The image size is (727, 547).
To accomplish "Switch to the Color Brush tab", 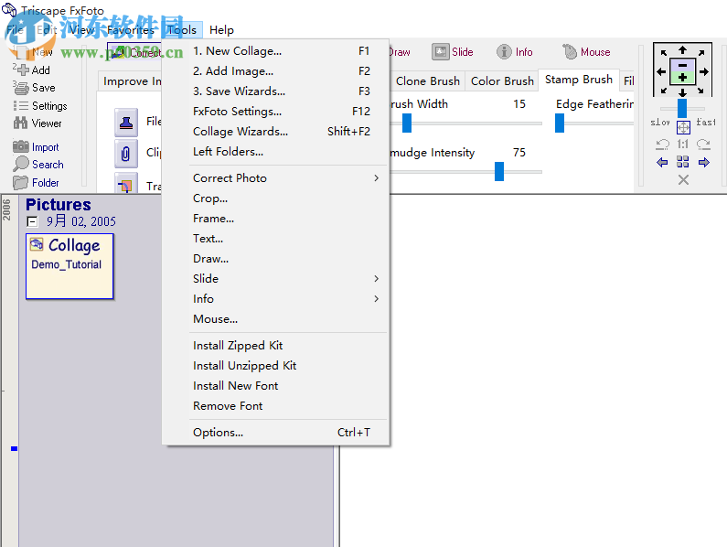I will click(502, 81).
